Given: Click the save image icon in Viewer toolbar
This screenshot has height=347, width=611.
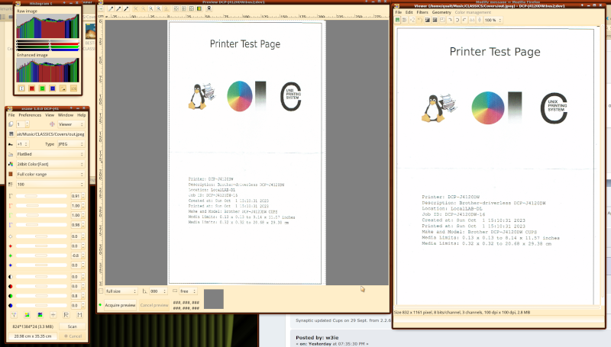Looking at the screenshot, I should click(x=398, y=21).
